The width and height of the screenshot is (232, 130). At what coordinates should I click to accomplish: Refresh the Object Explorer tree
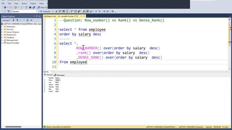pos(28,20)
